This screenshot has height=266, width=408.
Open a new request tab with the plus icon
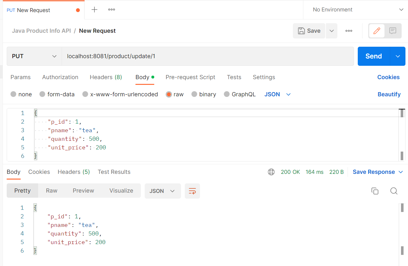click(94, 10)
